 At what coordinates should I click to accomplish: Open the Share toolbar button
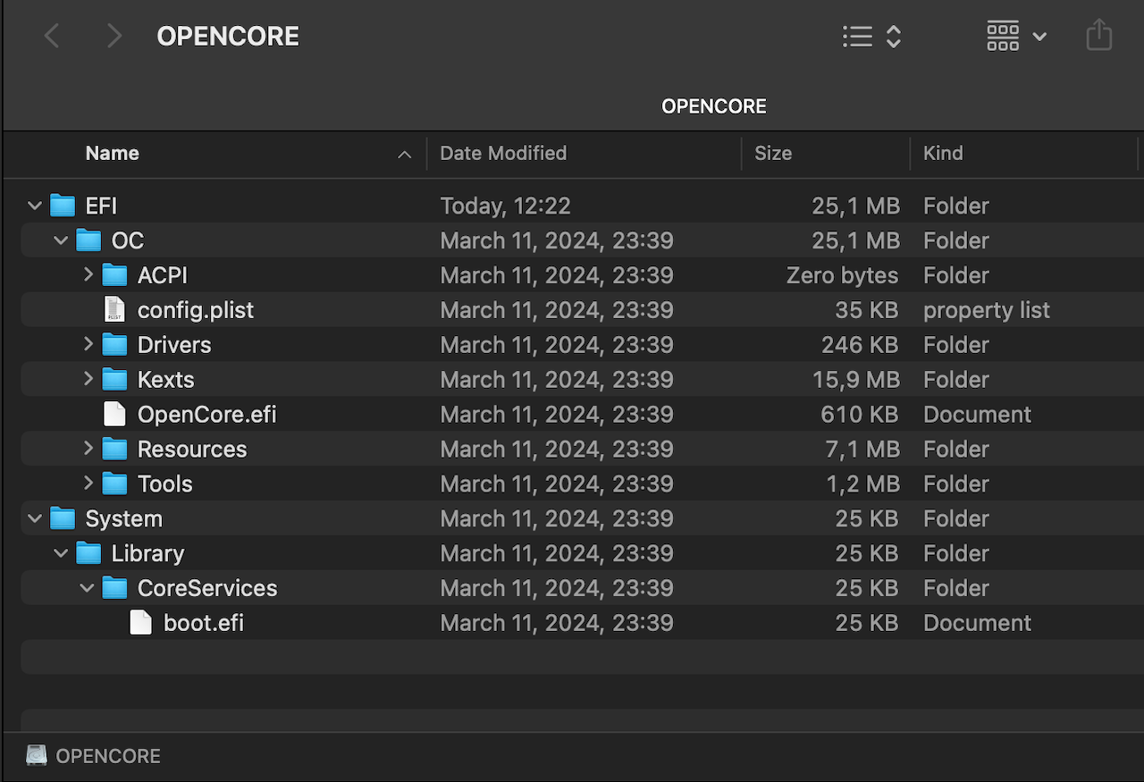point(1098,37)
